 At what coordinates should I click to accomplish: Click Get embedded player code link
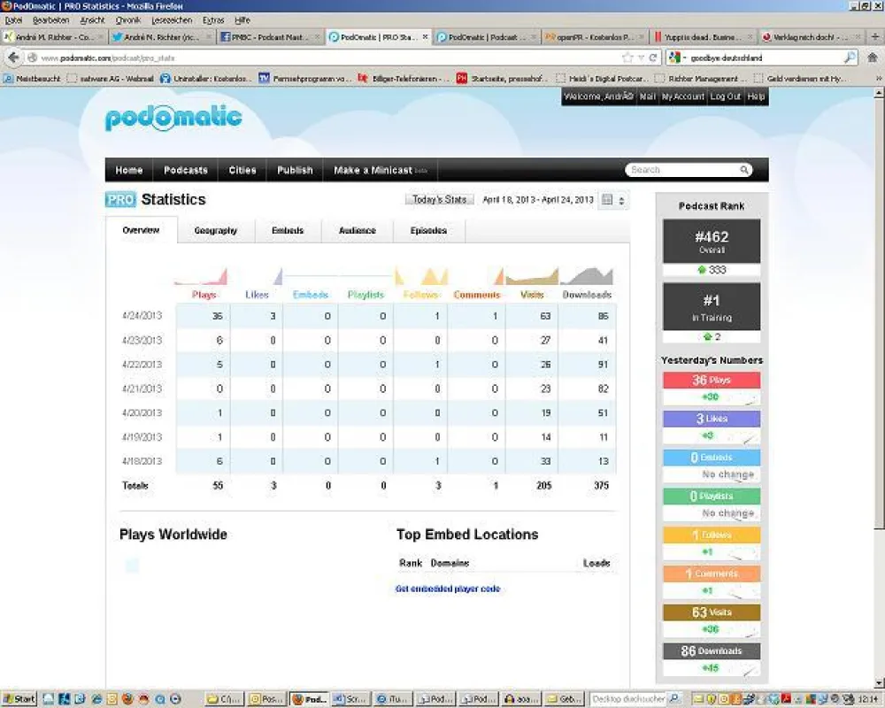coord(448,589)
